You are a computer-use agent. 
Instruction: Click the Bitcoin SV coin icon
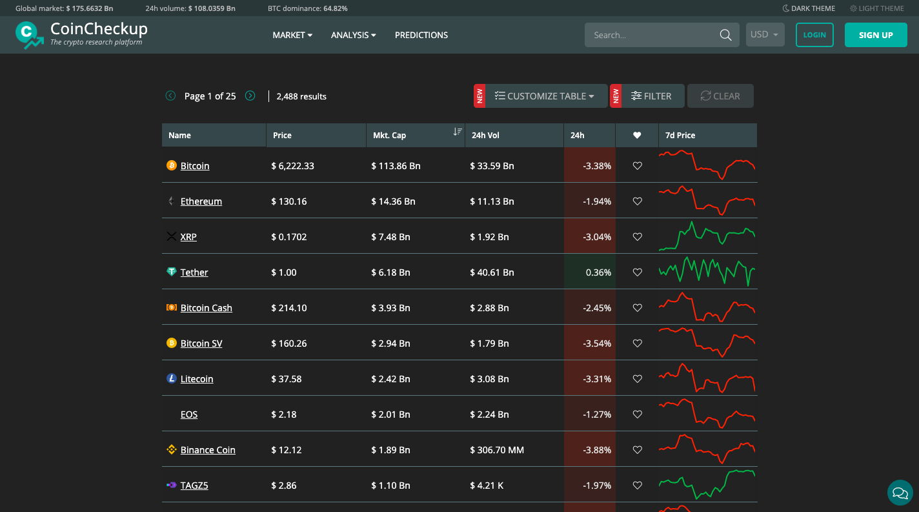click(x=172, y=343)
